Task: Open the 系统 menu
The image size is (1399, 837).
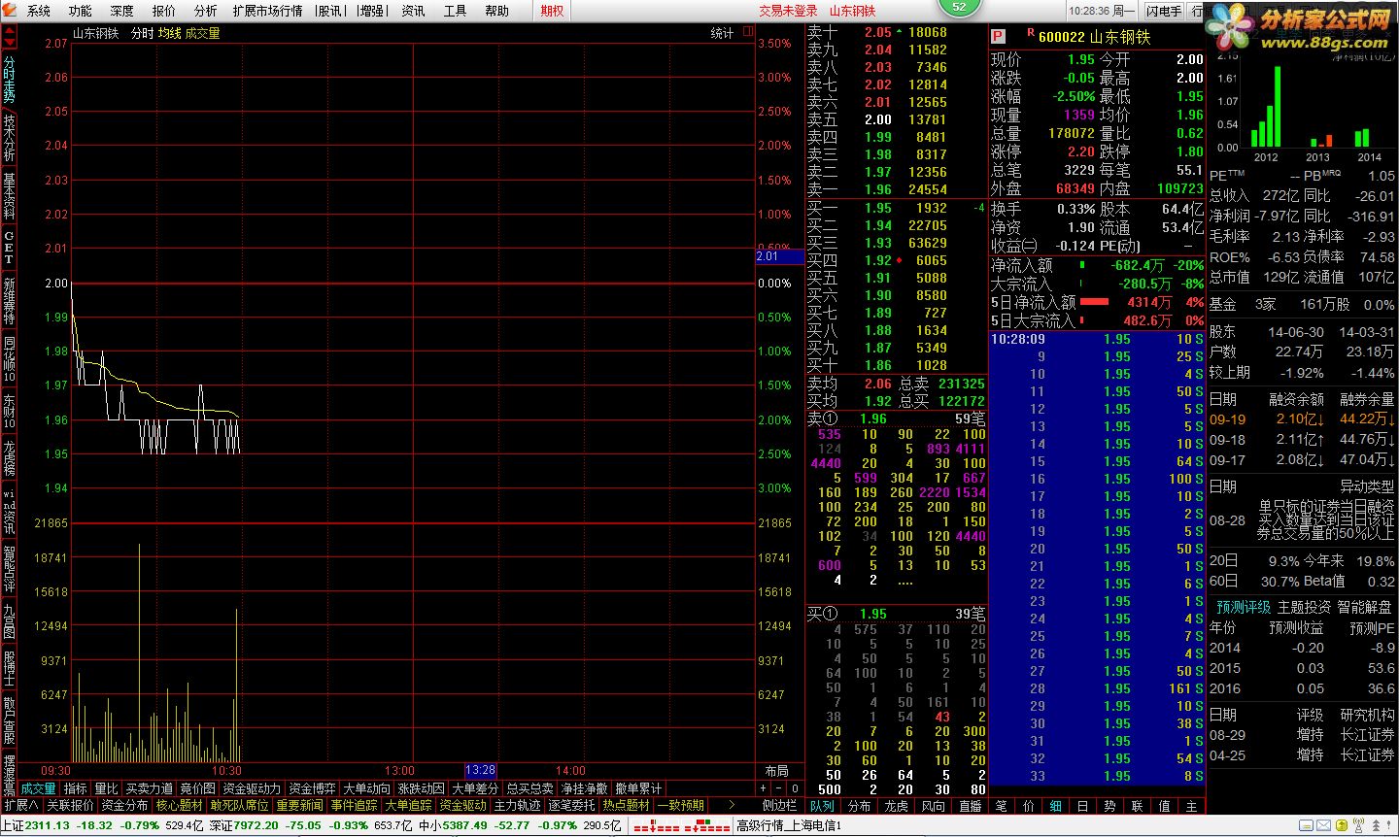Action: pos(39,11)
